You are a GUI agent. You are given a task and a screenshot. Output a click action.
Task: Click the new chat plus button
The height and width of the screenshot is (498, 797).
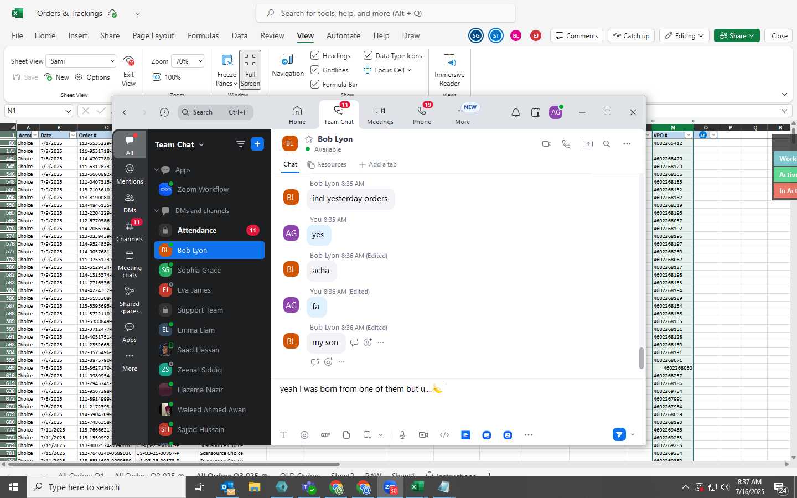(x=257, y=144)
